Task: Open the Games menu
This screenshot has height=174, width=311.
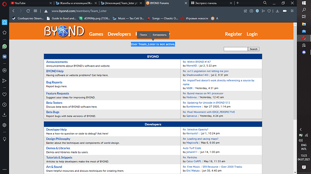Action: pyautogui.click(x=96, y=34)
